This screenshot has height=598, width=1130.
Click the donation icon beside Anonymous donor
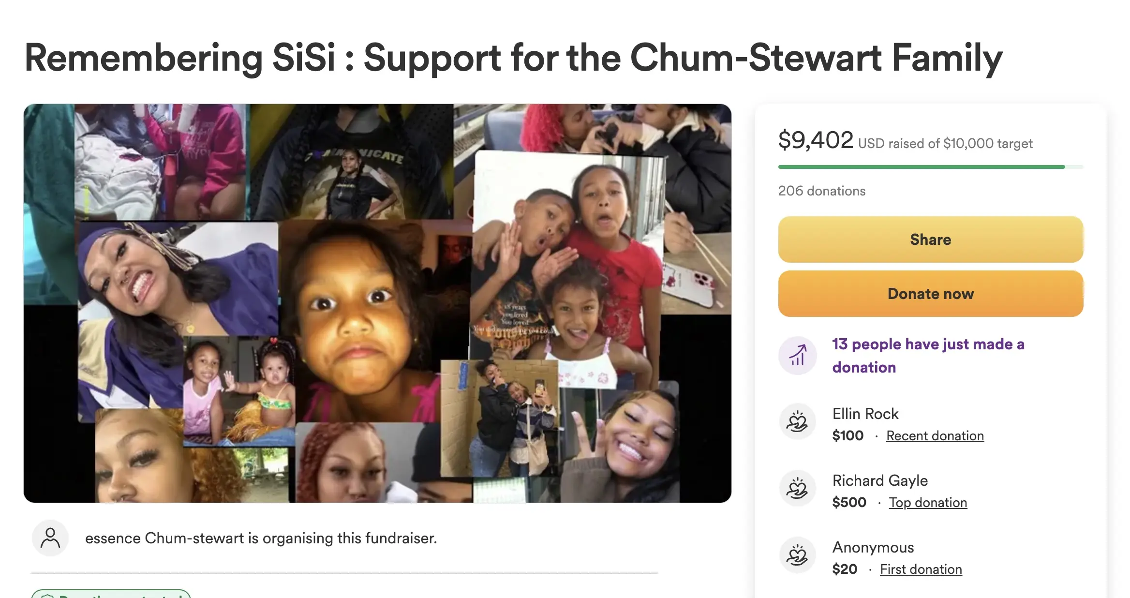click(x=797, y=555)
